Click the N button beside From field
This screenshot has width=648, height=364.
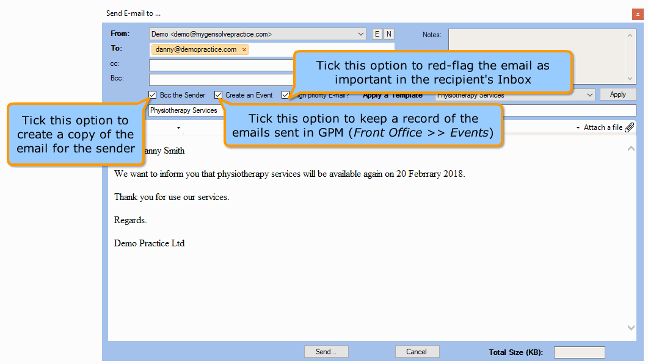pyautogui.click(x=388, y=34)
